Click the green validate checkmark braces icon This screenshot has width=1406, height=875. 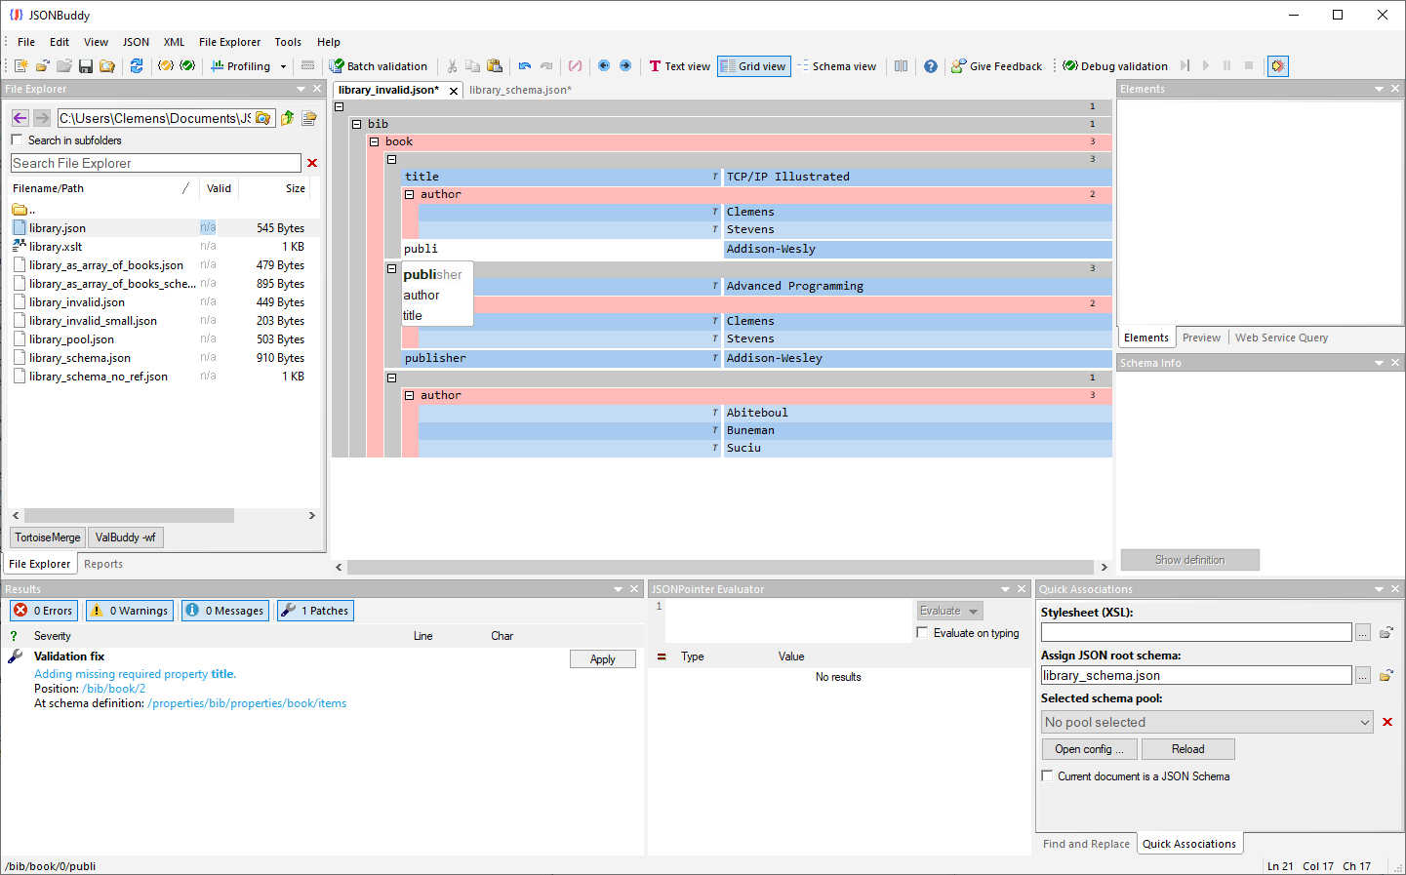pyautogui.click(x=187, y=66)
